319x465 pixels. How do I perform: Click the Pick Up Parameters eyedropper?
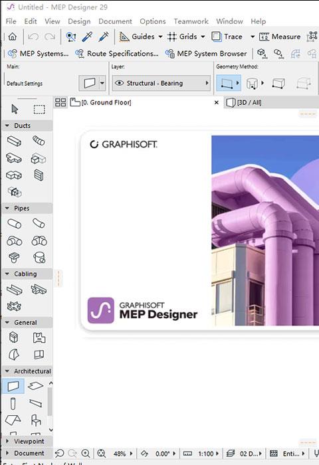(87, 37)
